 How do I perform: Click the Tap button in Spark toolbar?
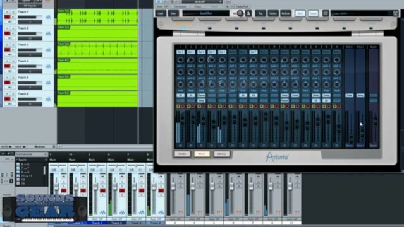pyautogui.click(x=260, y=13)
